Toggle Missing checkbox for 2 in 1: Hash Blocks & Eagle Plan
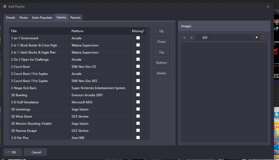The height and width of the screenshot is (160, 279). (x=138, y=52)
